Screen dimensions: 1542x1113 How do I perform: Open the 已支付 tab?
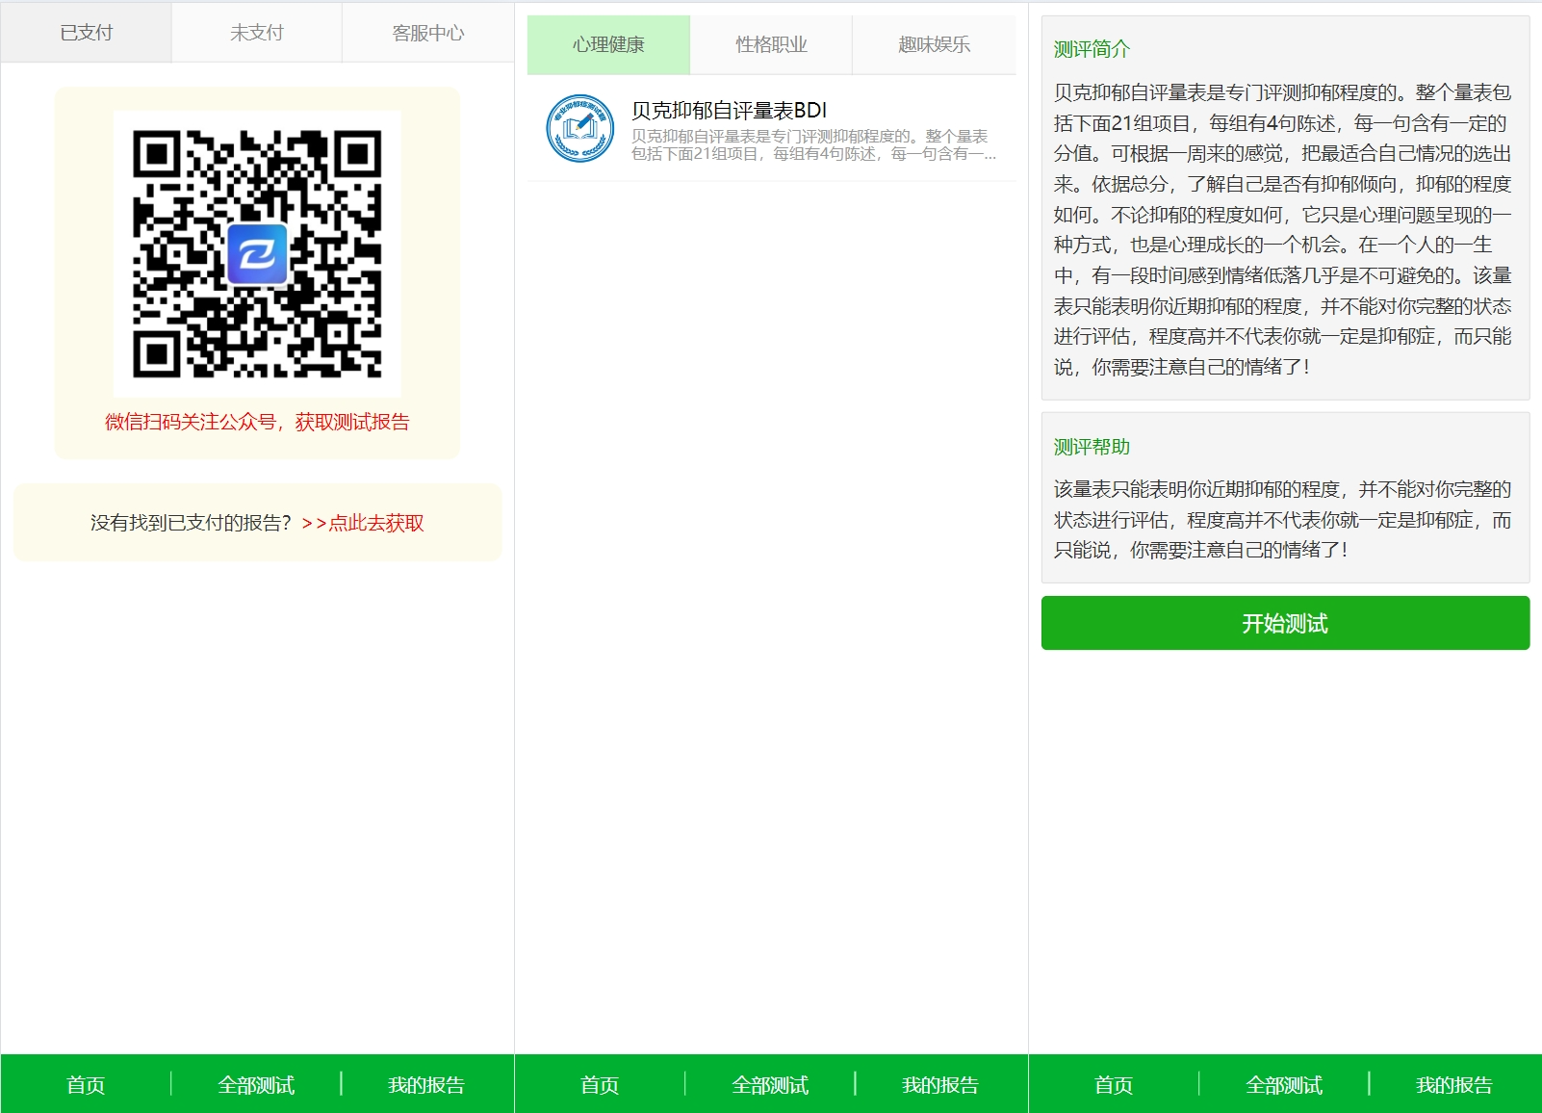pos(87,33)
